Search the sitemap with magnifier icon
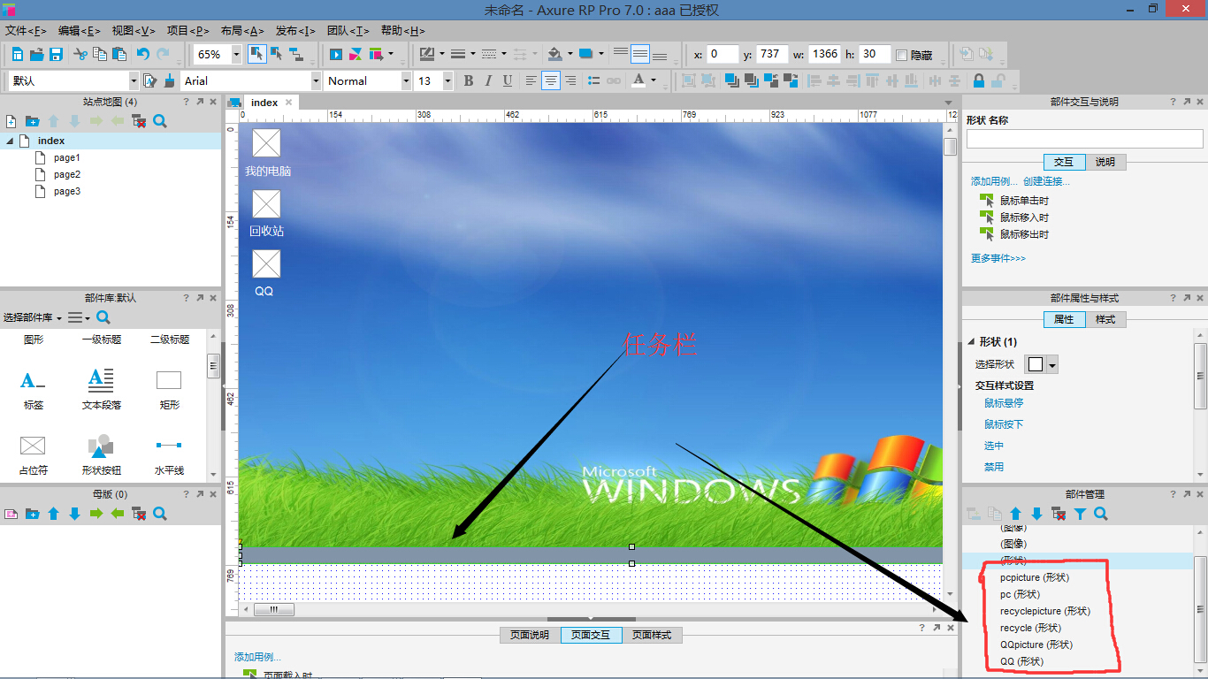The width and height of the screenshot is (1208, 679). [x=160, y=121]
